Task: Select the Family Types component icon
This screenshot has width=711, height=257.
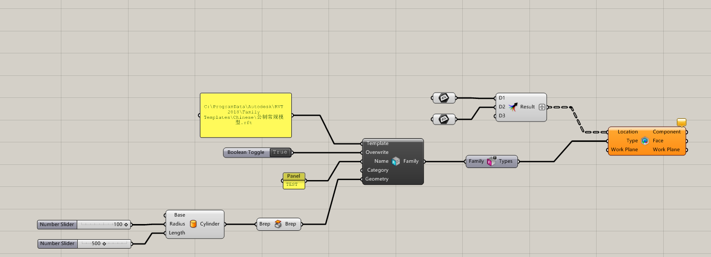Action: (x=491, y=161)
